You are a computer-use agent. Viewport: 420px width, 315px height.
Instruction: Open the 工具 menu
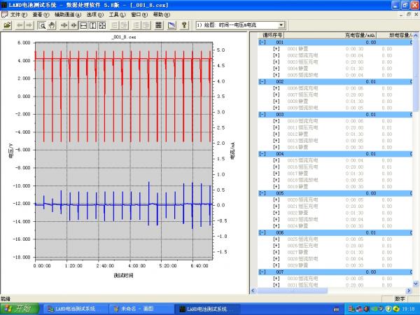tap(116, 14)
